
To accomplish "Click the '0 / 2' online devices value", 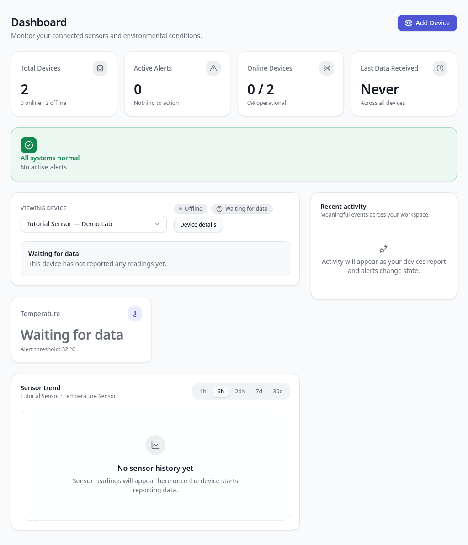I will (x=261, y=90).
